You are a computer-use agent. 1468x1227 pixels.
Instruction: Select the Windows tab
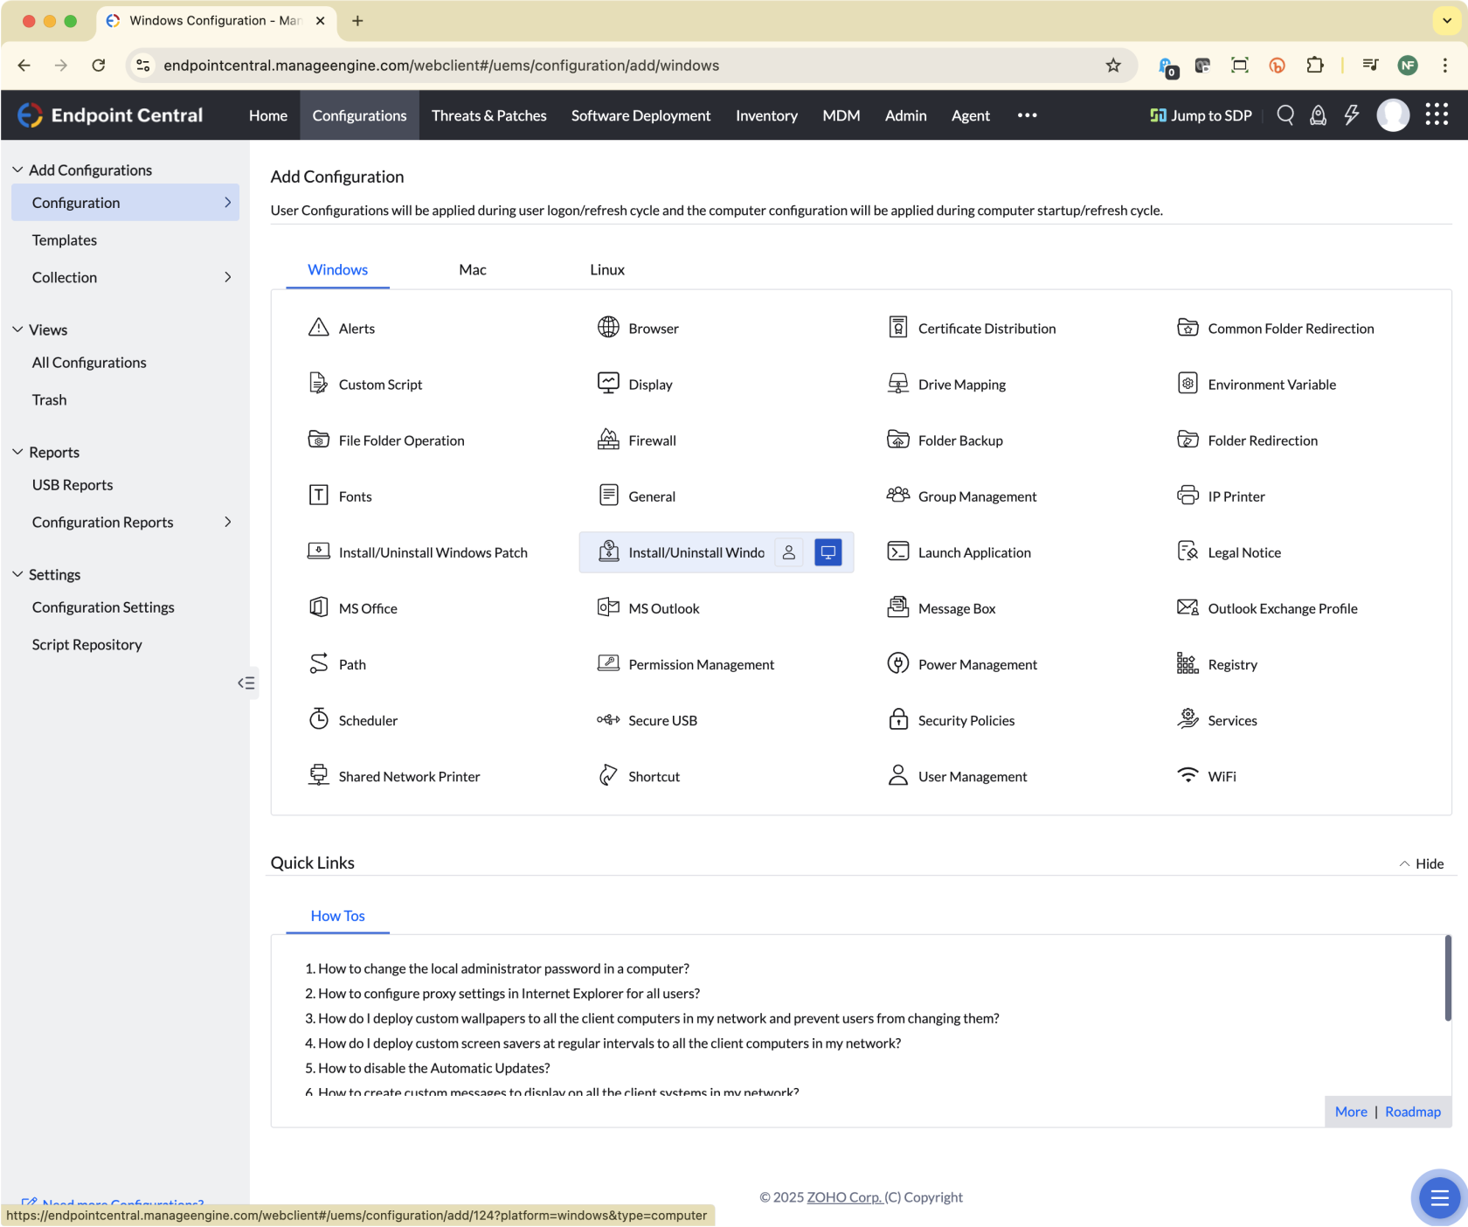click(x=337, y=269)
